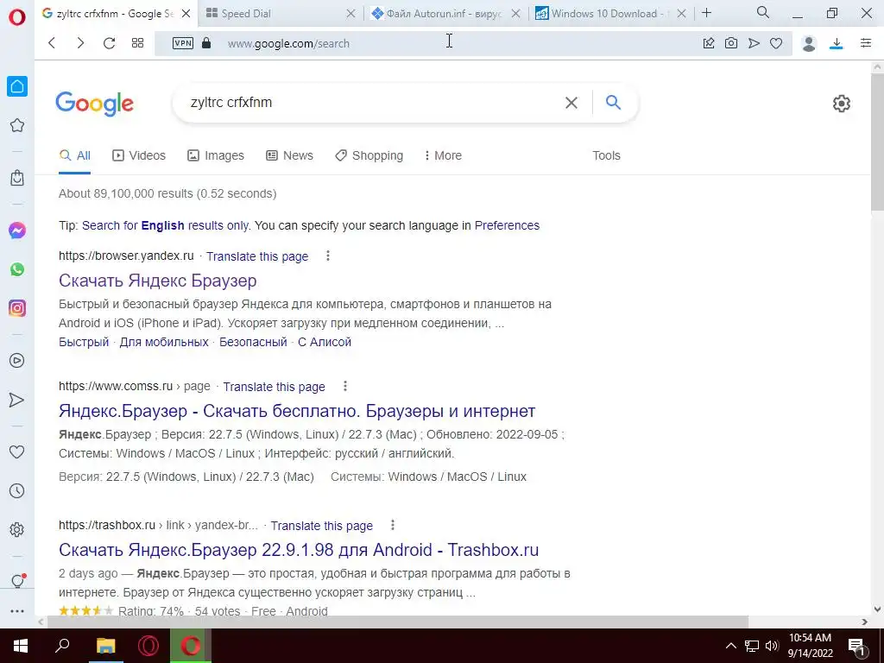Open sidebar Pinboards heart icon

point(17,451)
